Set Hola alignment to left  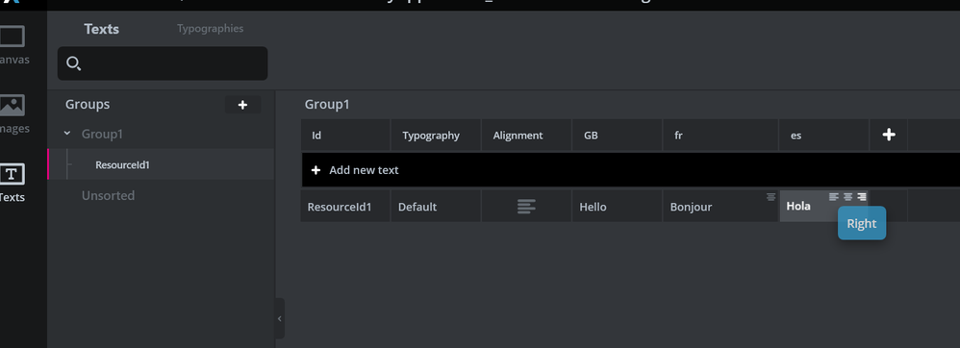(x=834, y=197)
